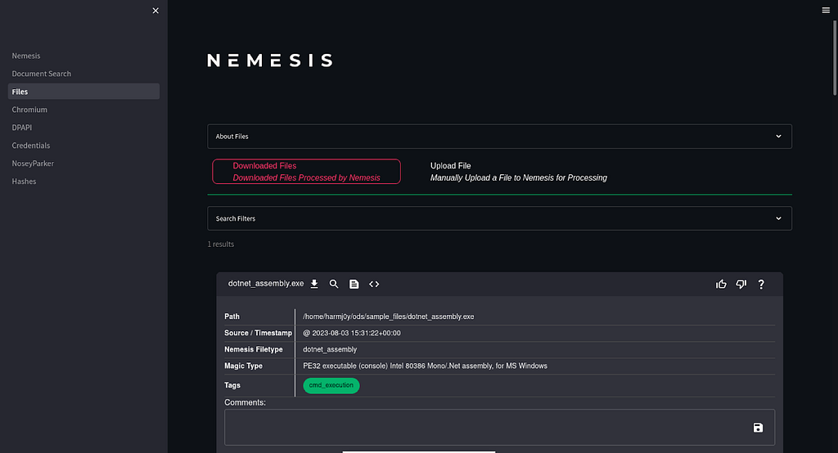Screen dimensions: 838x453
Task: Click the code brackets icon for dotnet_assembly.exe
Action: pyautogui.click(x=374, y=285)
